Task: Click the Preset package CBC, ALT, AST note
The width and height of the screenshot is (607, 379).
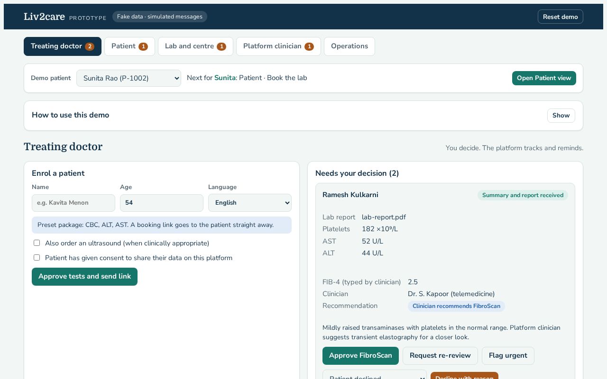Action: point(162,225)
